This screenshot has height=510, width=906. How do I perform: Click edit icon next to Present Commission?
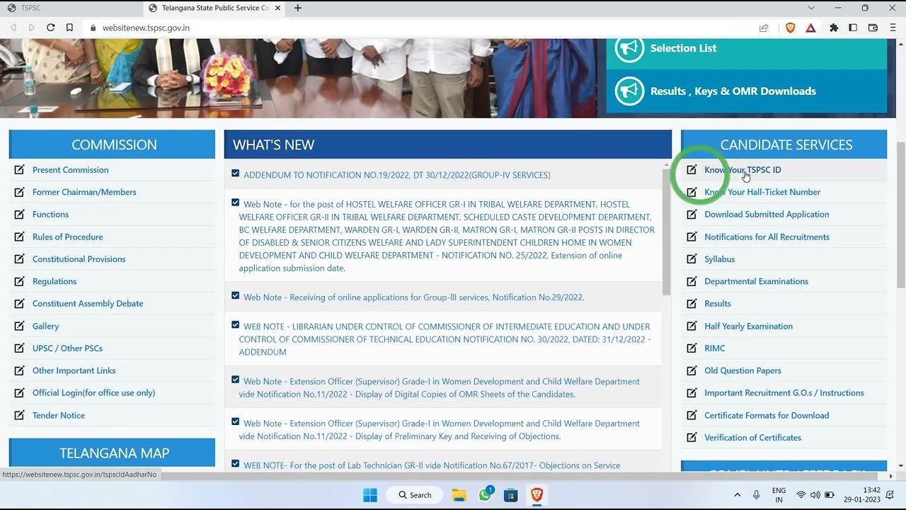coord(19,169)
